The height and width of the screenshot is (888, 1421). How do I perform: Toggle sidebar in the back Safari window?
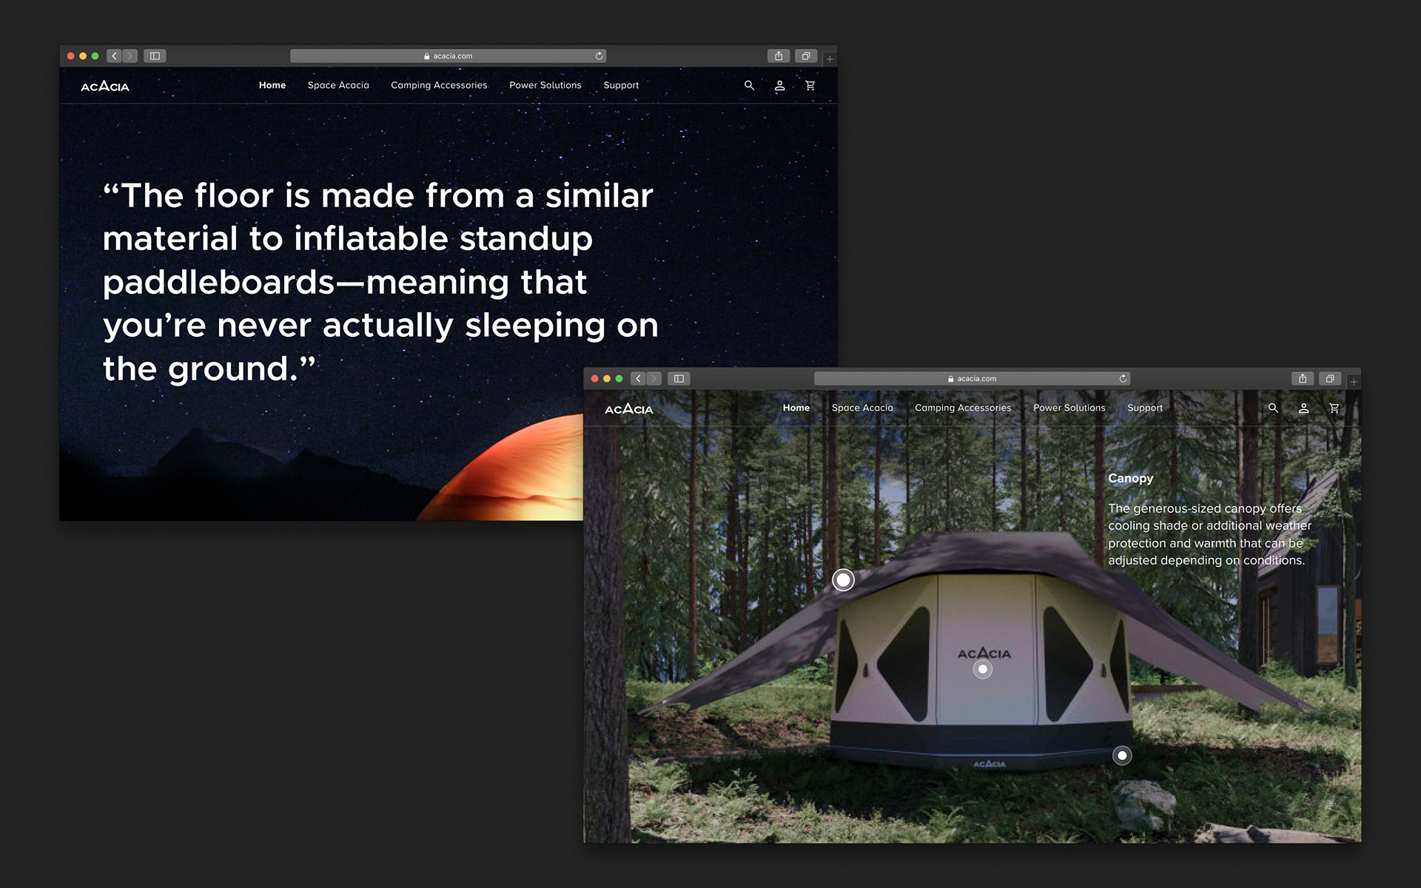tap(155, 56)
